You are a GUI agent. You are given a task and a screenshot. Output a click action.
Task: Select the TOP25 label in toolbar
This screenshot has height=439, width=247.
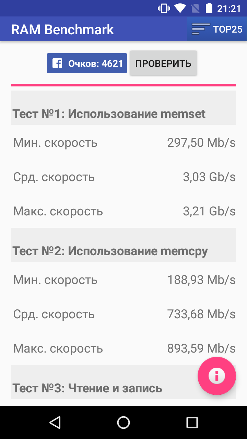[228, 29]
